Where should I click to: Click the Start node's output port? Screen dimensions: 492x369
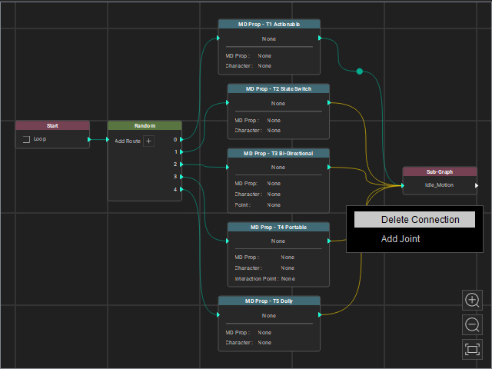89,139
